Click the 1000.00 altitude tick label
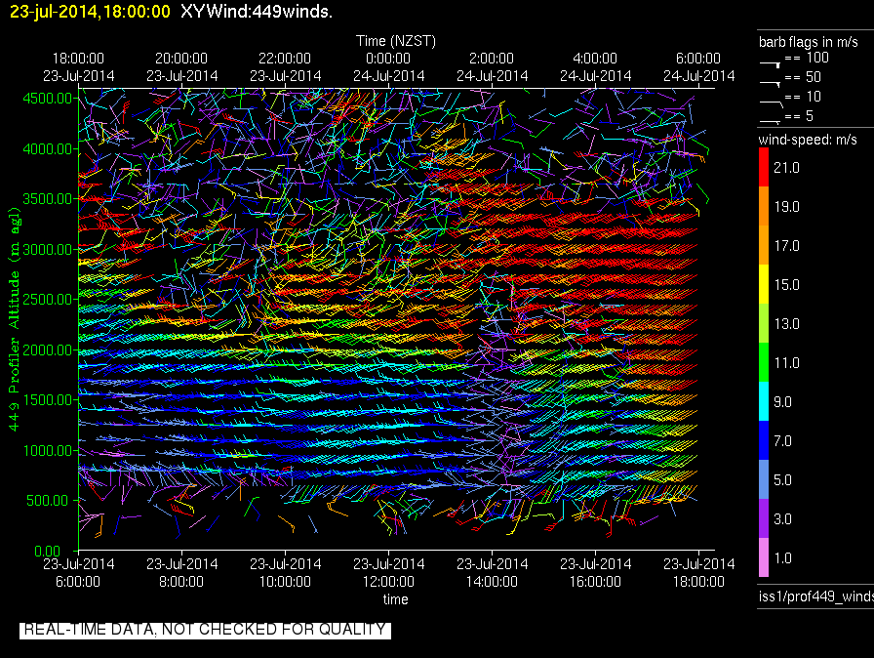This screenshot has height=658, width=874. 48,451
